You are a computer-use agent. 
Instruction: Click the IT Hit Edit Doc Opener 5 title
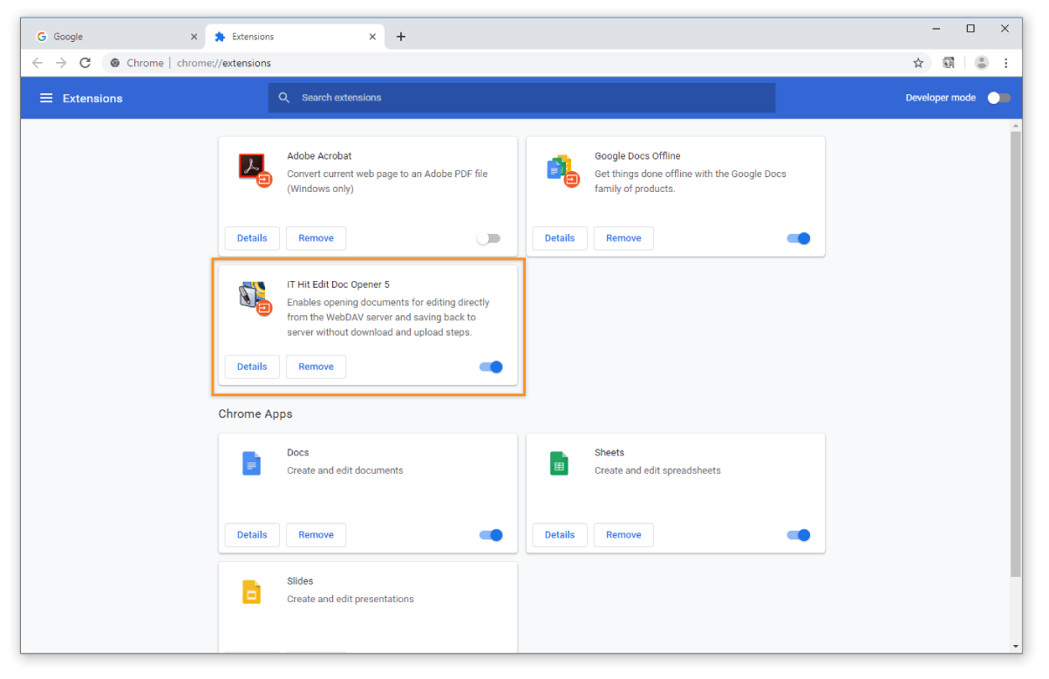pyautogui.click(x=338, y=285)
